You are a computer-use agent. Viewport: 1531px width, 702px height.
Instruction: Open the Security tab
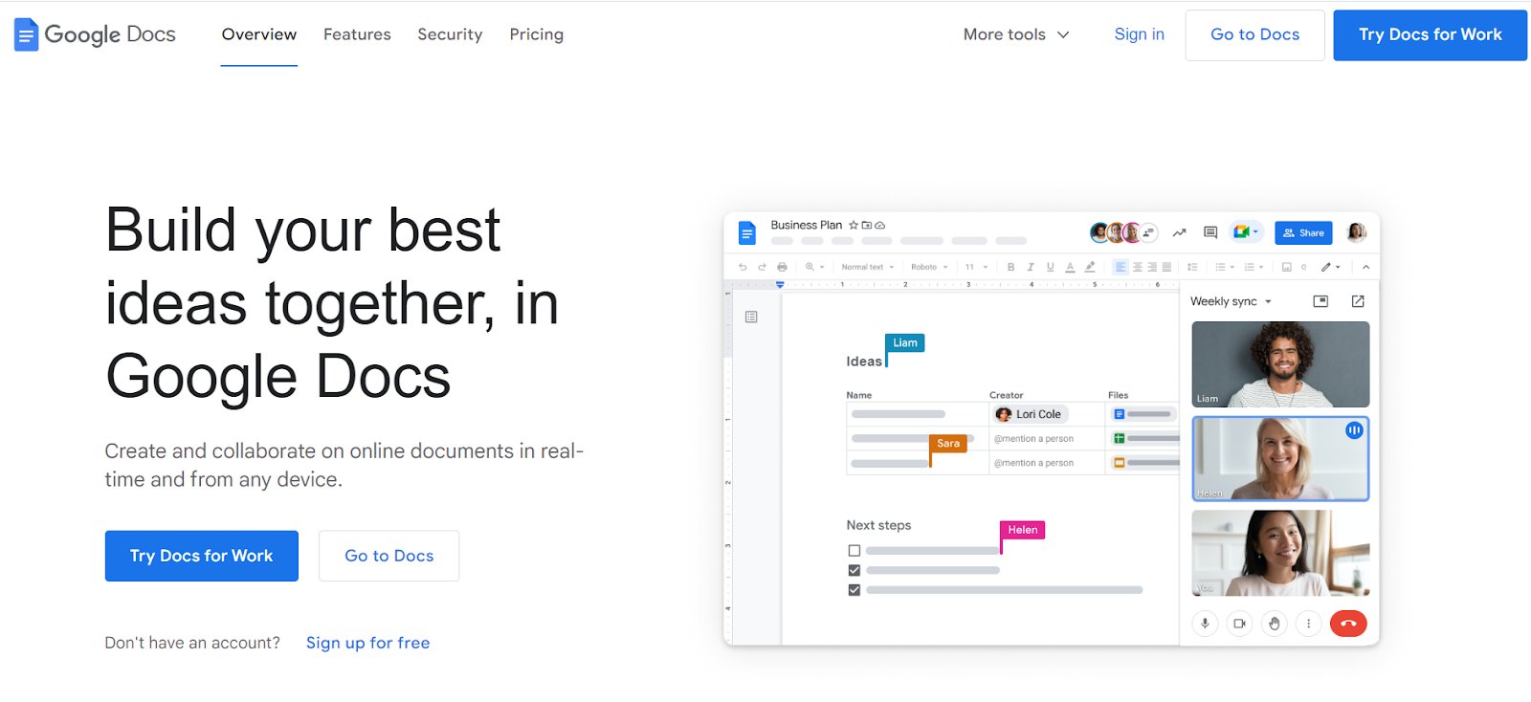[x=450, y=34]
